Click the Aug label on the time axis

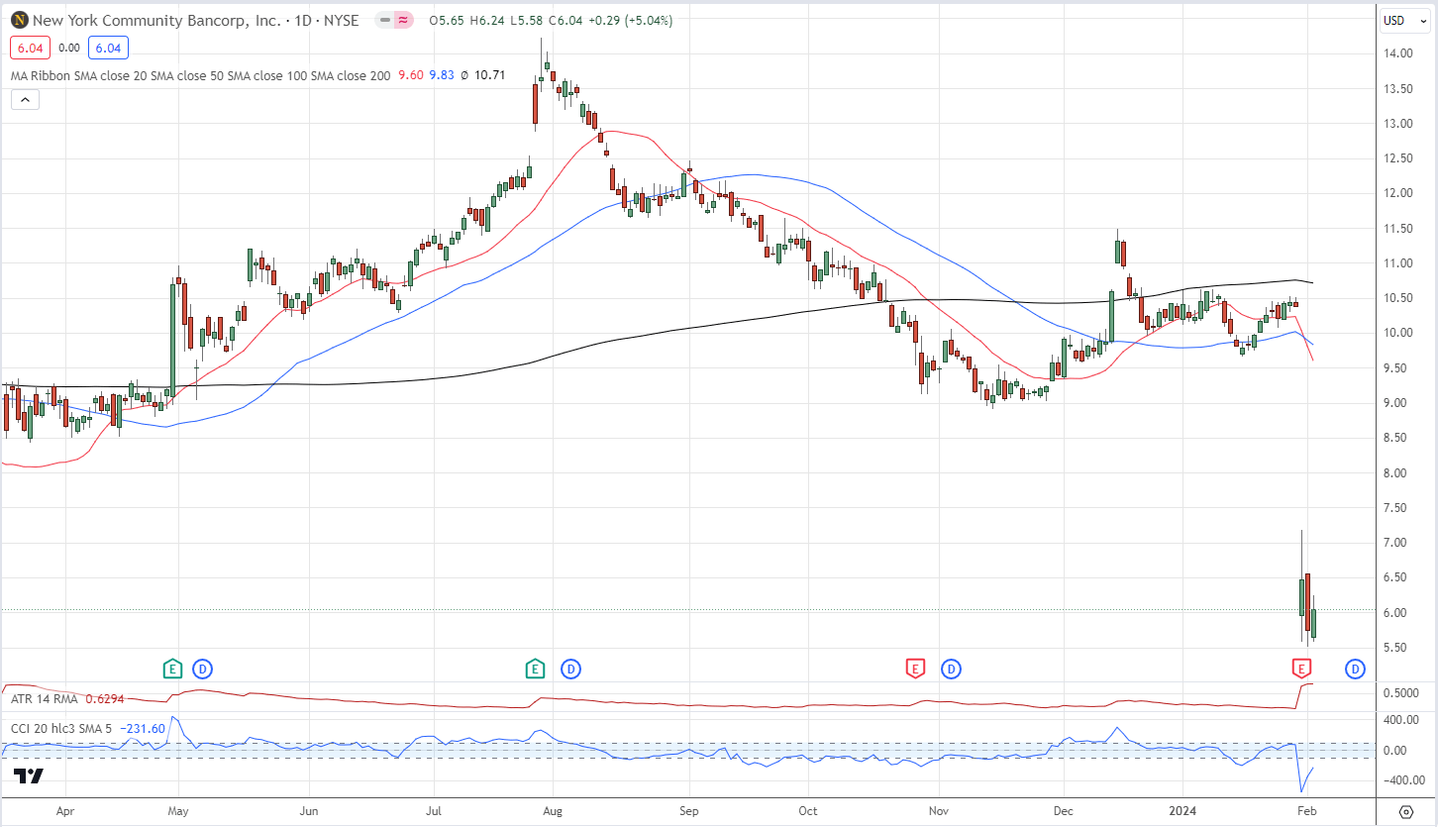pyautogui.click(x=553, y=810)
